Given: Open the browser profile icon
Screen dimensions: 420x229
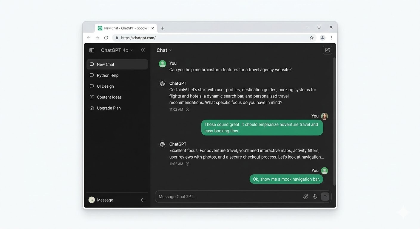Looking at the screenshot, I should point(322,38).
